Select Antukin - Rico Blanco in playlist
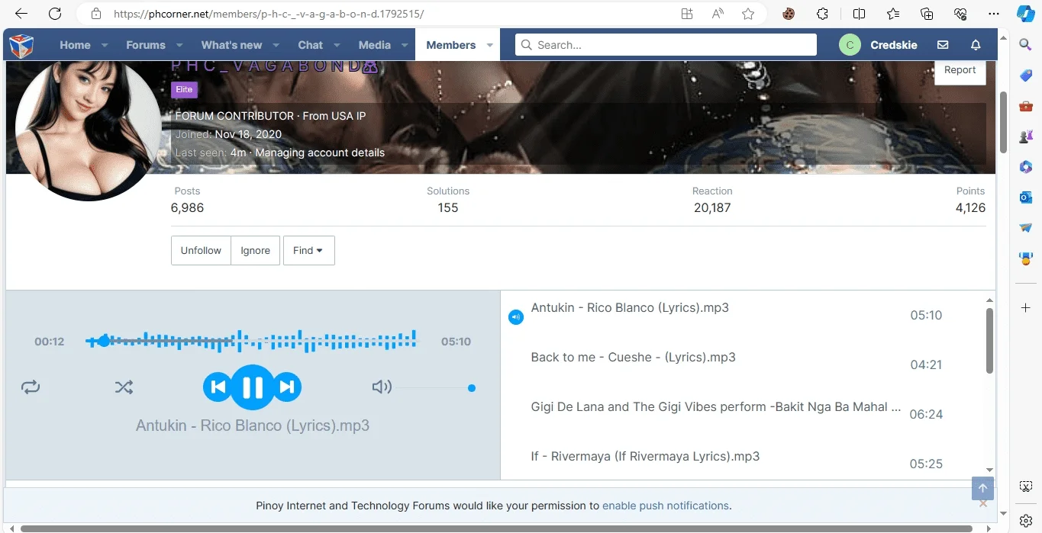The height and width of the screenshot is (533, 1042). tap(630, 307)
